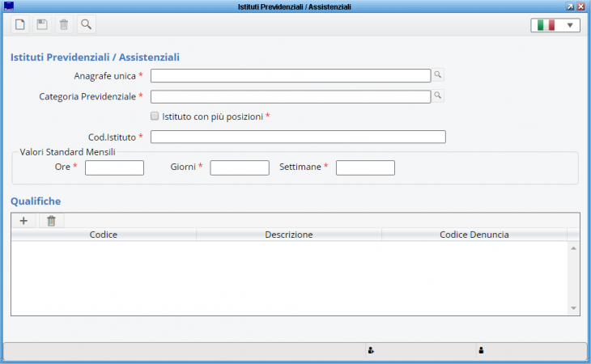Click the Qualifiche table scrollbar up arrow
This screenshot has width=591, height=364.
tap(573, 248)
